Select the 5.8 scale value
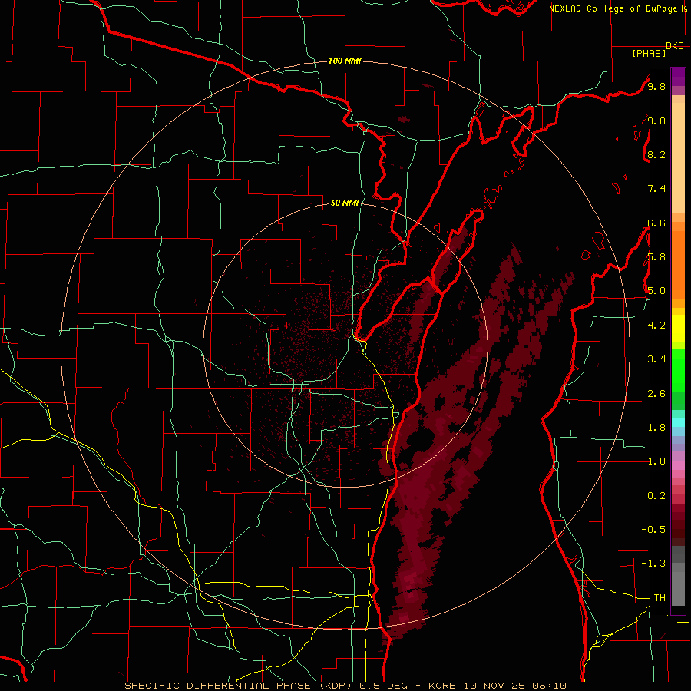 tap(656, 257)
